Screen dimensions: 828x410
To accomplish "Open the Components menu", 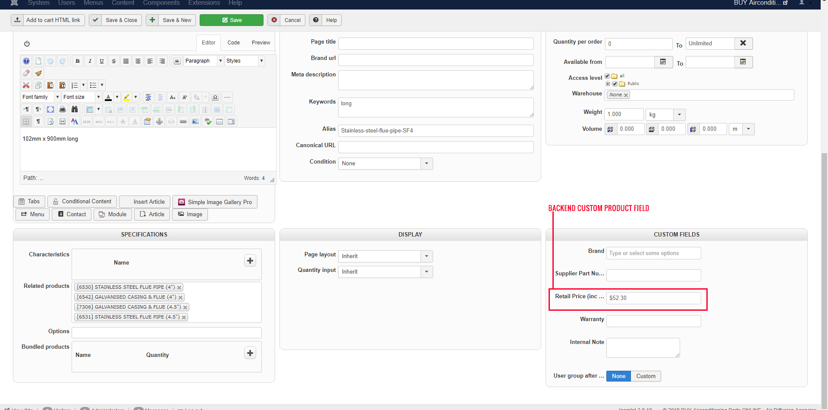I will point(161,3).
